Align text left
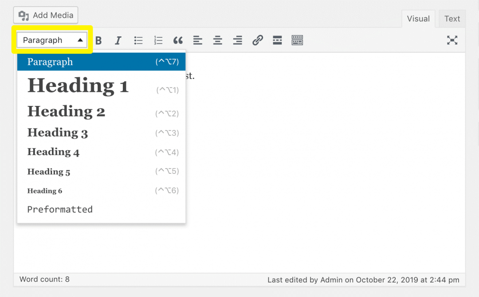The width and height of the screenshot is (479, 297). [x=197, y=40]
